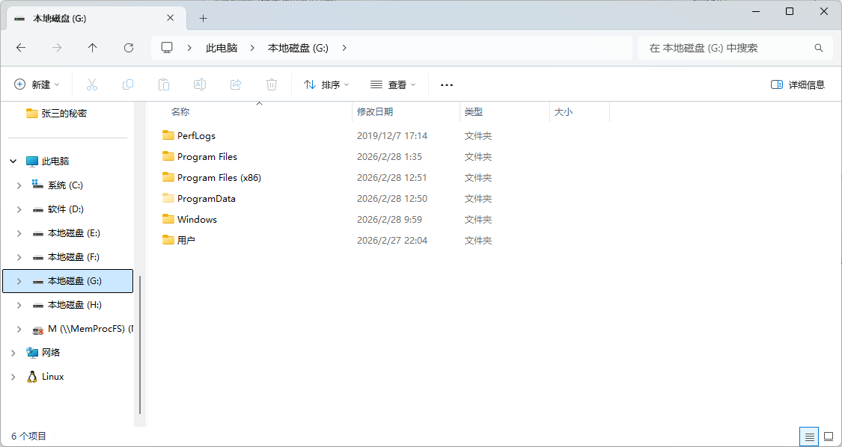Click the Cut scissors icon in toolbar

point(92,84)
